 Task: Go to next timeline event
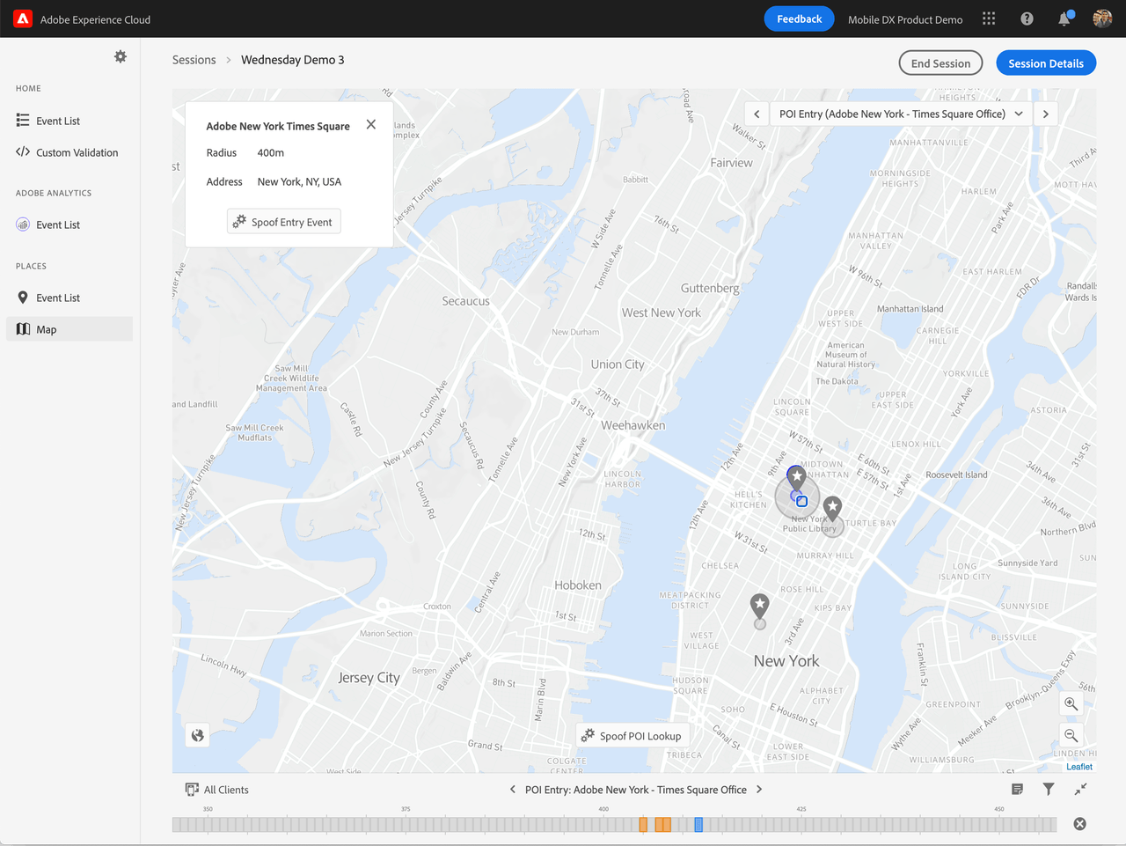pos(759,790)
